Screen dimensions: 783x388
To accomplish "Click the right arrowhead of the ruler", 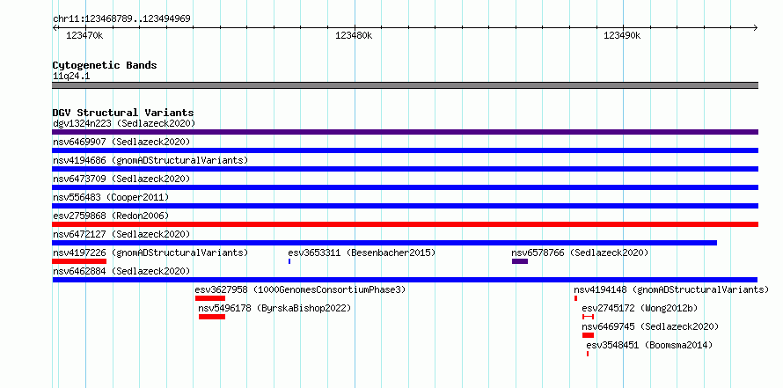I will (x=756, y=27).
